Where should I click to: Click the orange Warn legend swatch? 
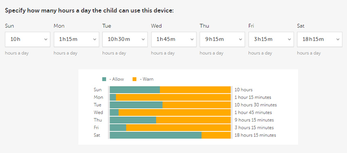[134, 79]
